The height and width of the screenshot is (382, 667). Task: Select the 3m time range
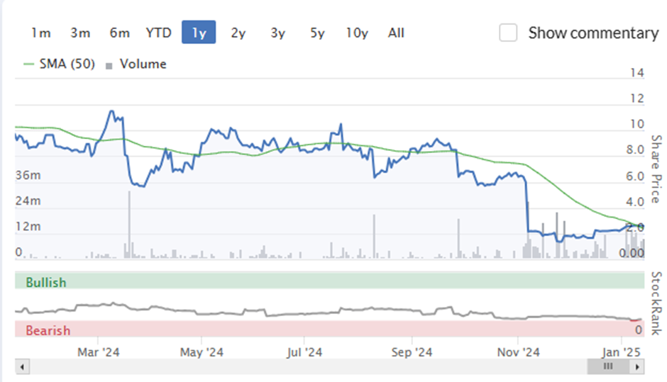tap(80, 33)
